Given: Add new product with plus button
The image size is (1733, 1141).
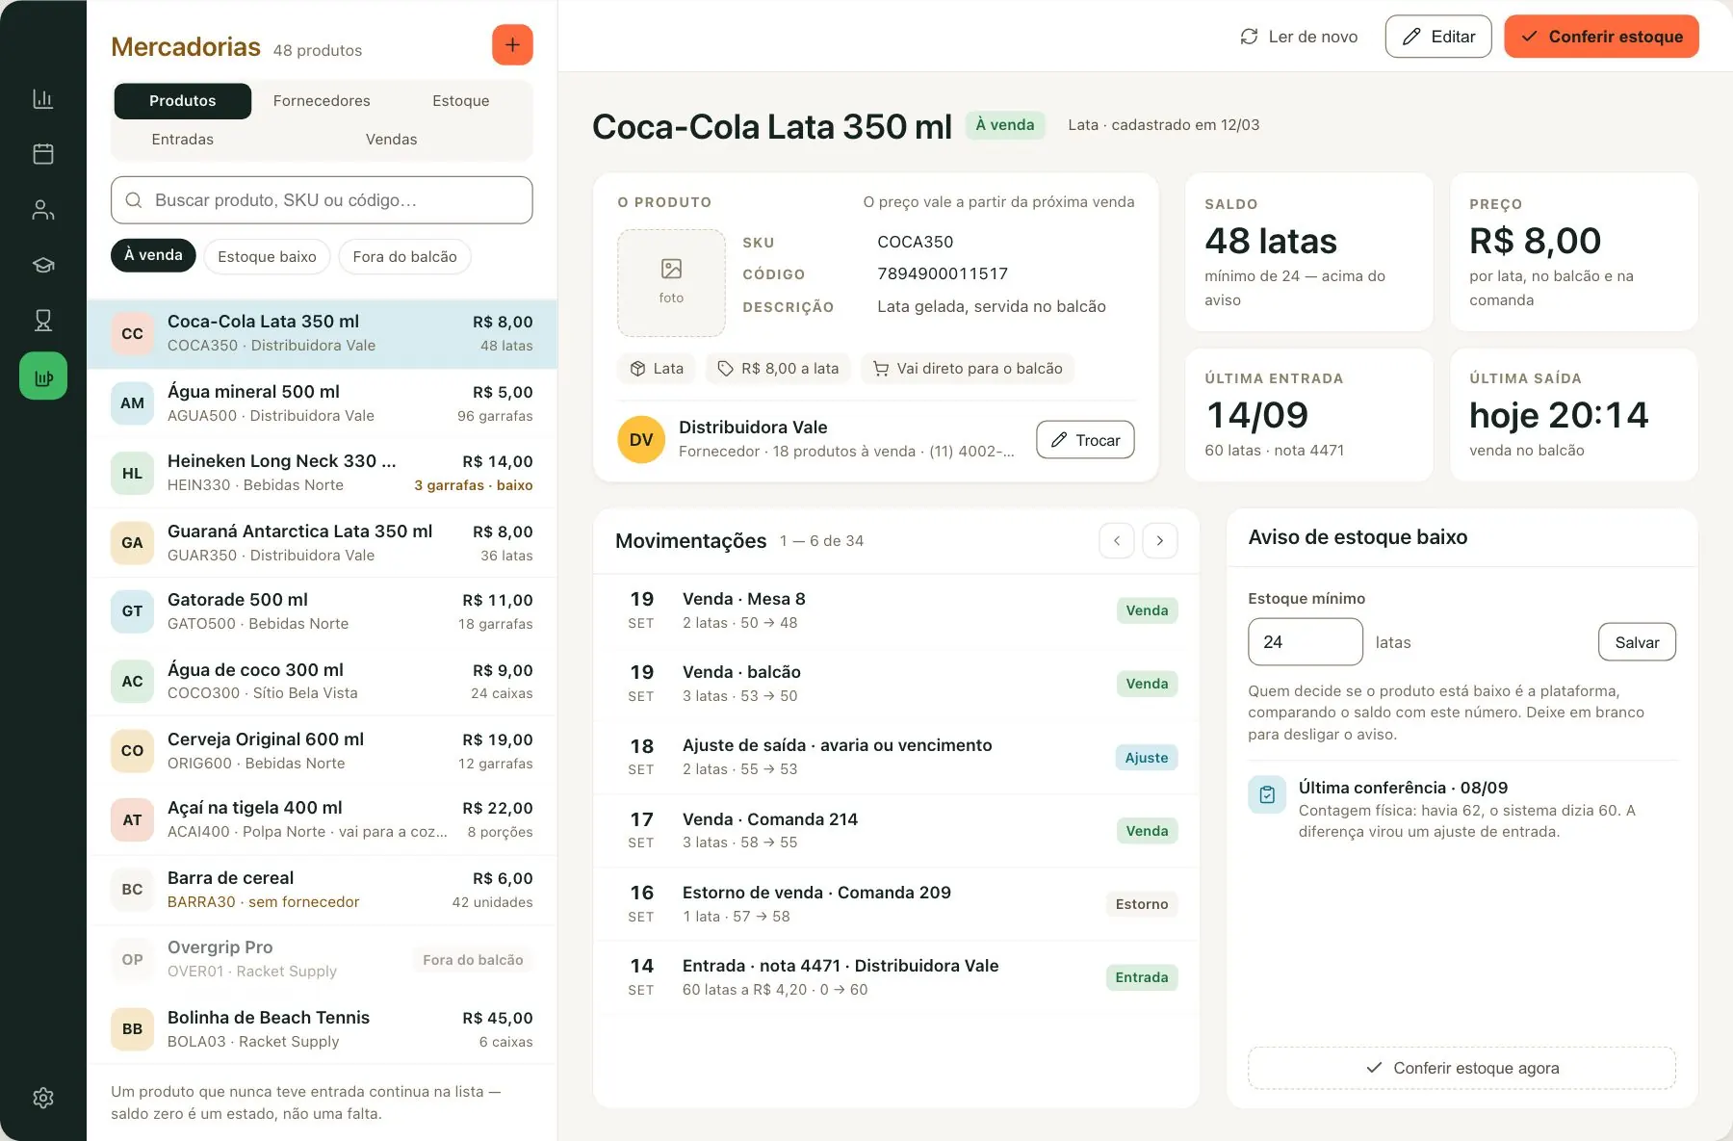Looking at the screenshot, I should (x=512, y=45).
